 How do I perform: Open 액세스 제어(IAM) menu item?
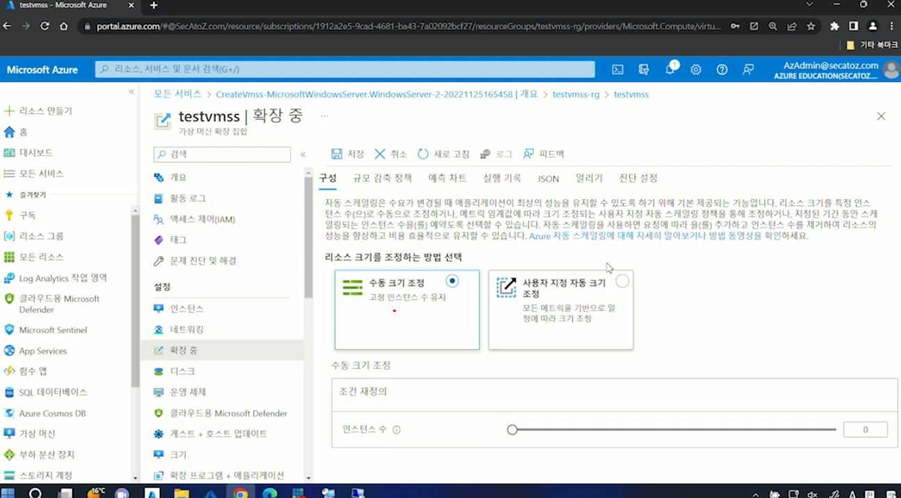[x=202, y=219]
